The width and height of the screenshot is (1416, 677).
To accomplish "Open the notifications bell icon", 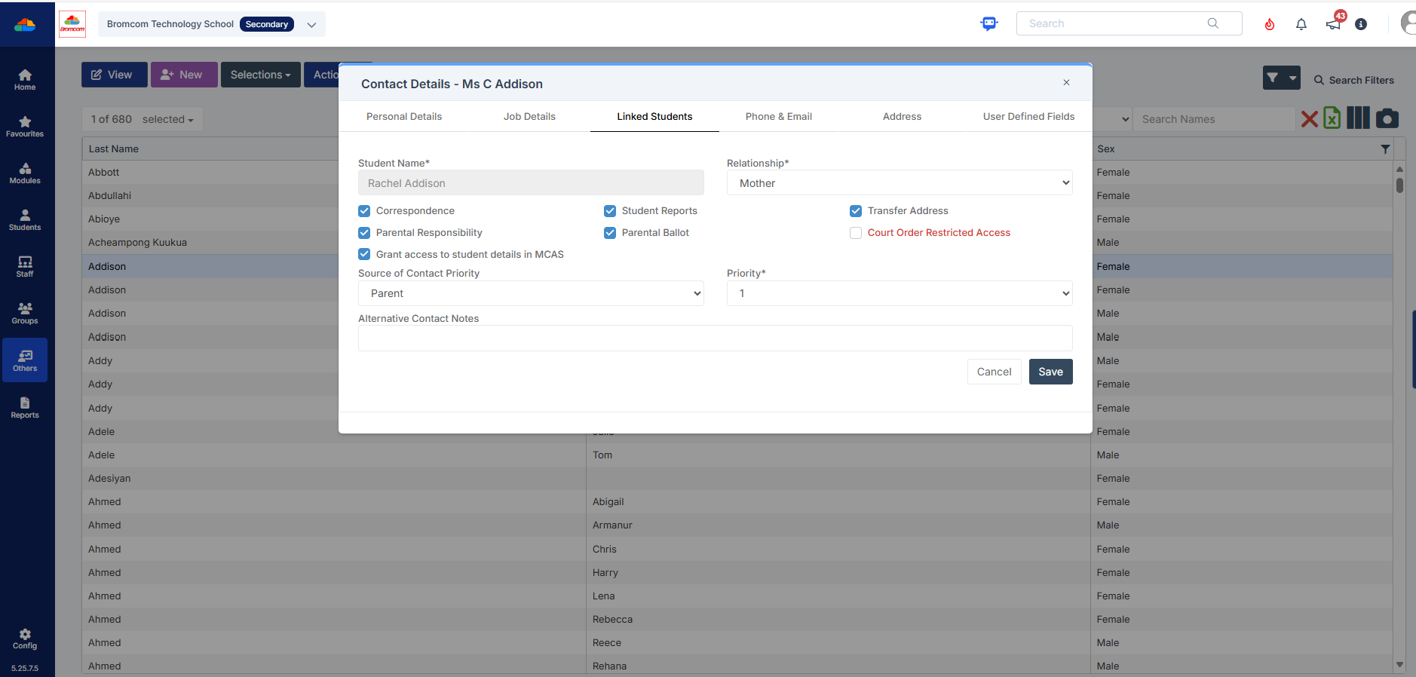I will point(1301,24).
